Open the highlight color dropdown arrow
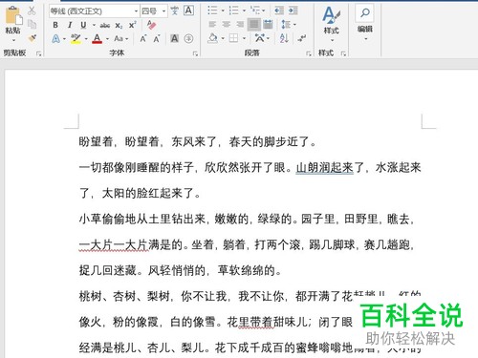 [86, 39]
